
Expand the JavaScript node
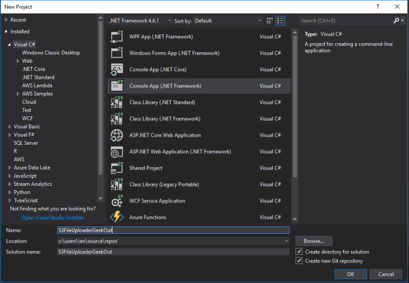coord(10,176)
